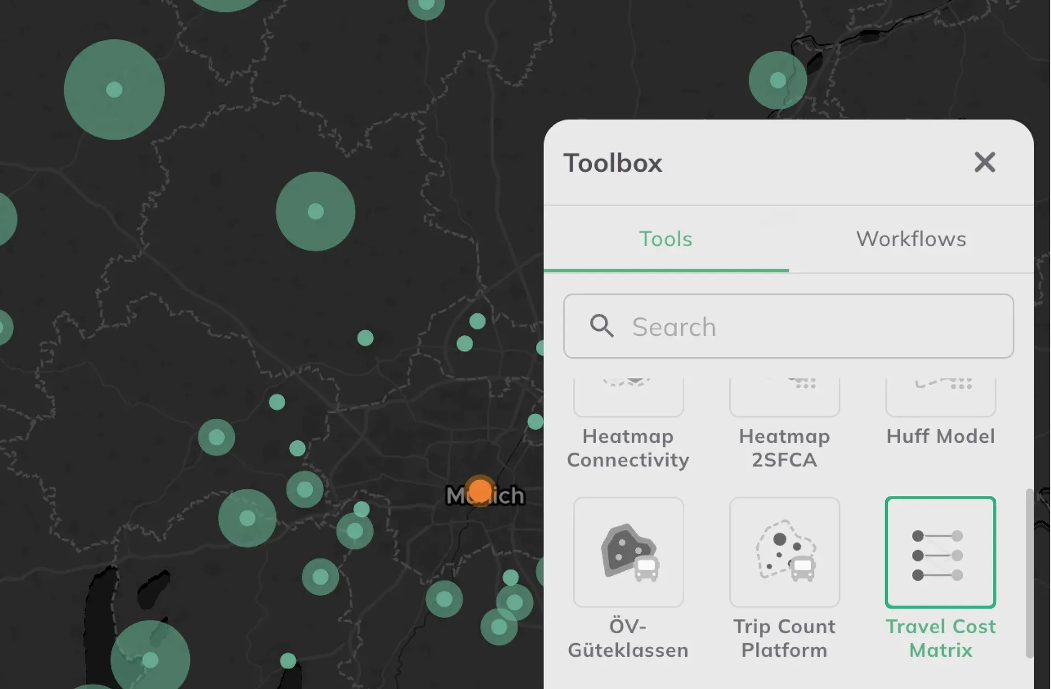Switch to the Tools tab
This screenshot has width=1051, height=689.
[666, 239]
